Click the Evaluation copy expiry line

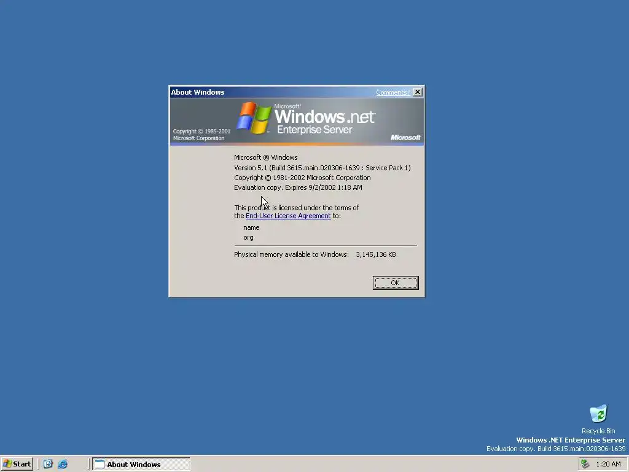pyautogui.click(x=298, y=187)
